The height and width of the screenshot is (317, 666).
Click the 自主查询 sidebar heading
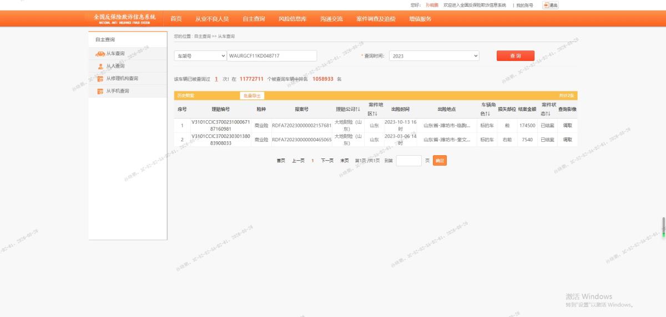105,40
